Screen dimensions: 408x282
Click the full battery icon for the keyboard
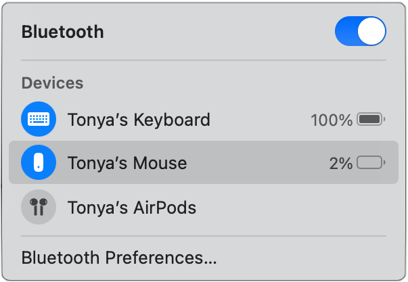(370, 120)
